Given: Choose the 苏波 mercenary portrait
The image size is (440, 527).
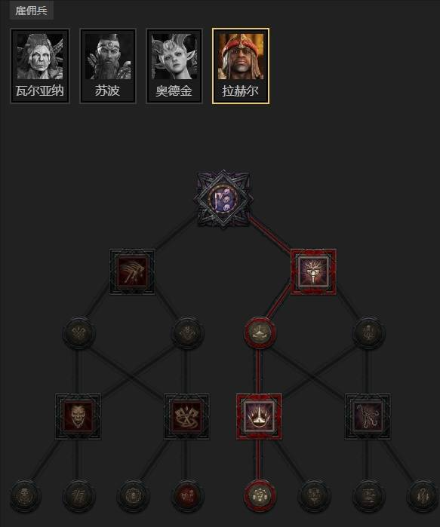Looking at the screenshot, I should 108,66.
